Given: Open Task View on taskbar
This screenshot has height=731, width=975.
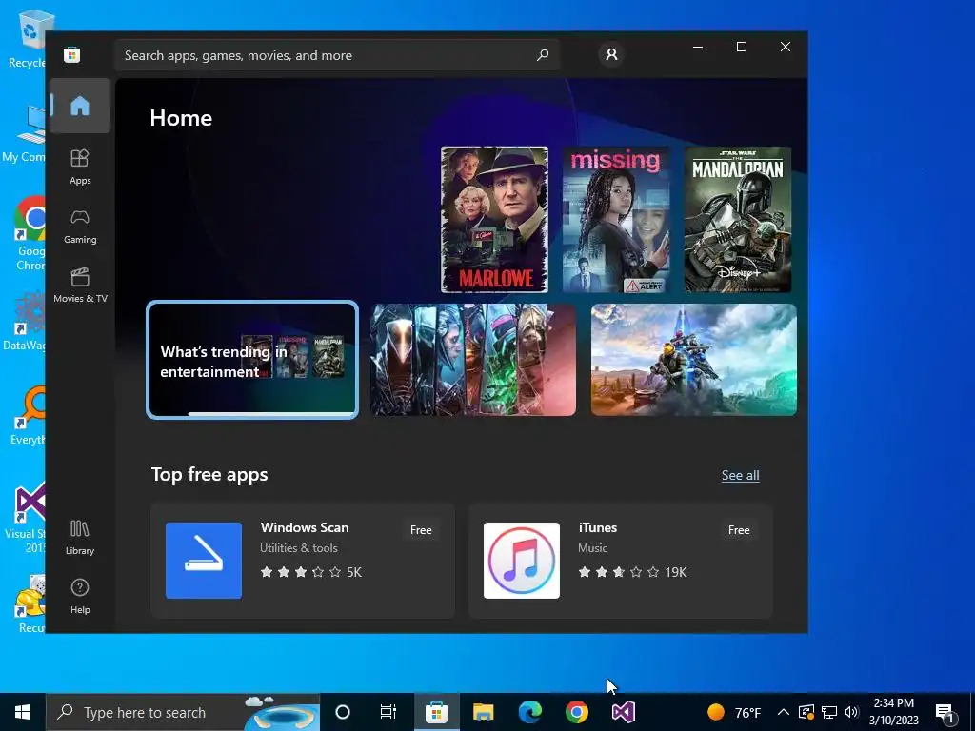Looking at the screenshot, I should [x=388, y=712].
